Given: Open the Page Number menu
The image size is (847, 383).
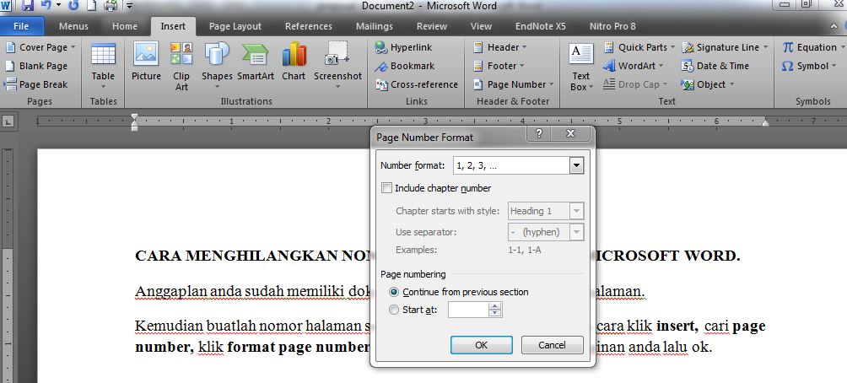Looking at the screenshot, I should tap(513, 84).
